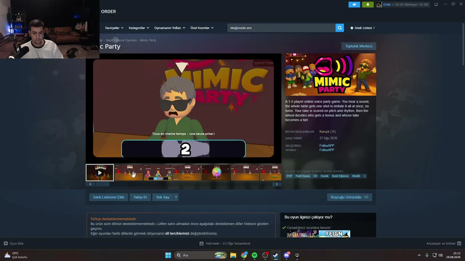
Task: Add another tag with the plus button
Action: pyautogui.click(x=364, y=176)
